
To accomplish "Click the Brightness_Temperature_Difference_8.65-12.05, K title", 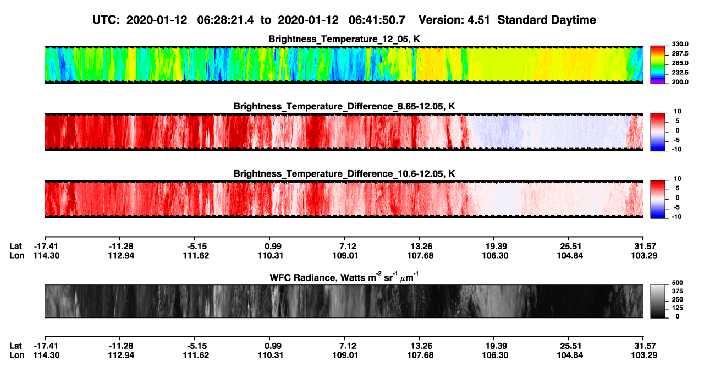I will (344, 106).
